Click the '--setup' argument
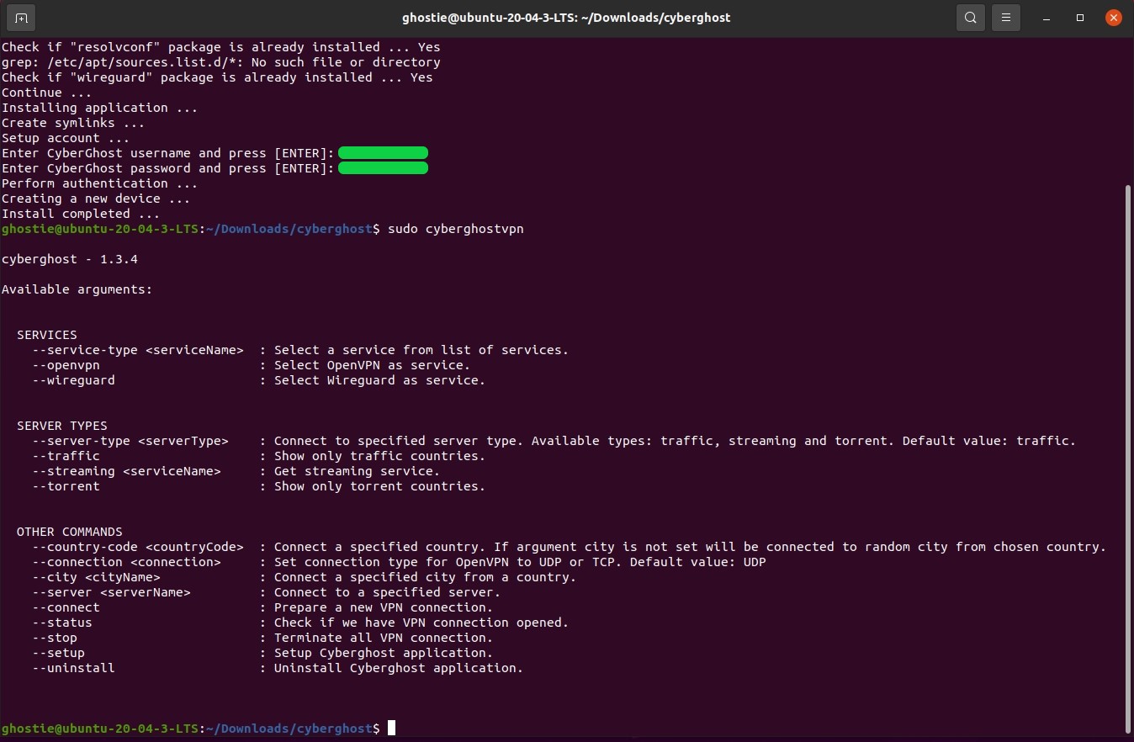Screen dimensions: 1134x742 [x=59, y=653]
